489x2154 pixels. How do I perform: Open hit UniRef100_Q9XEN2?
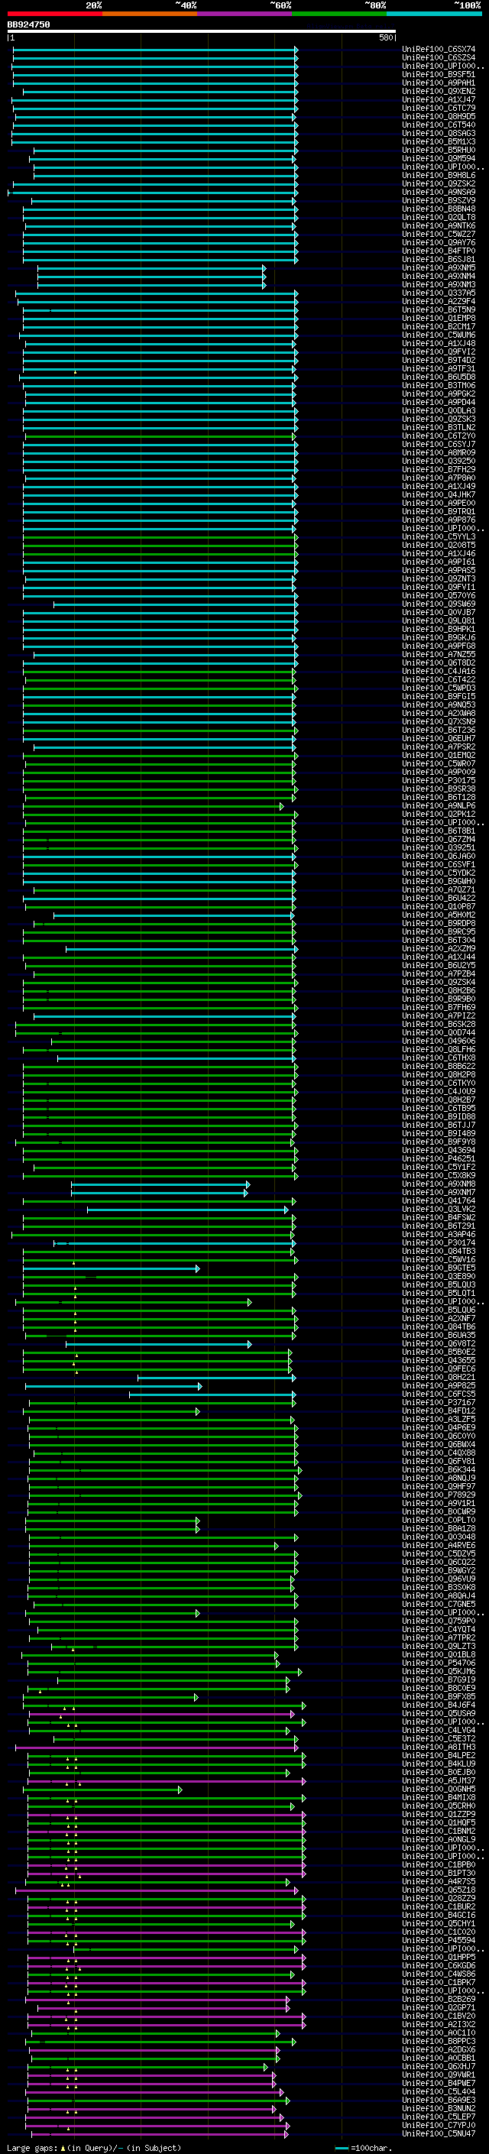pos(439,91)
